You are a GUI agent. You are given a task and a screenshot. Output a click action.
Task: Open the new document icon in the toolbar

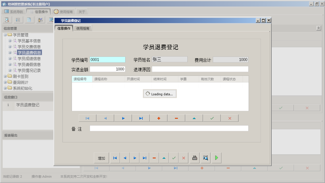click(29, 20)
